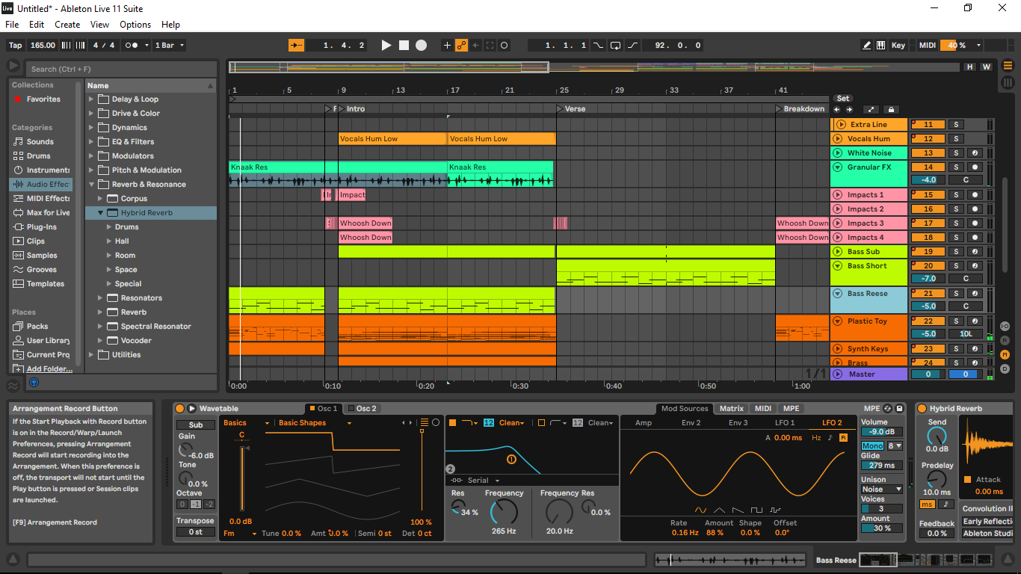Stop playback with the Stop button
This screenshot has width=1021, height=574.
point(404,46)
